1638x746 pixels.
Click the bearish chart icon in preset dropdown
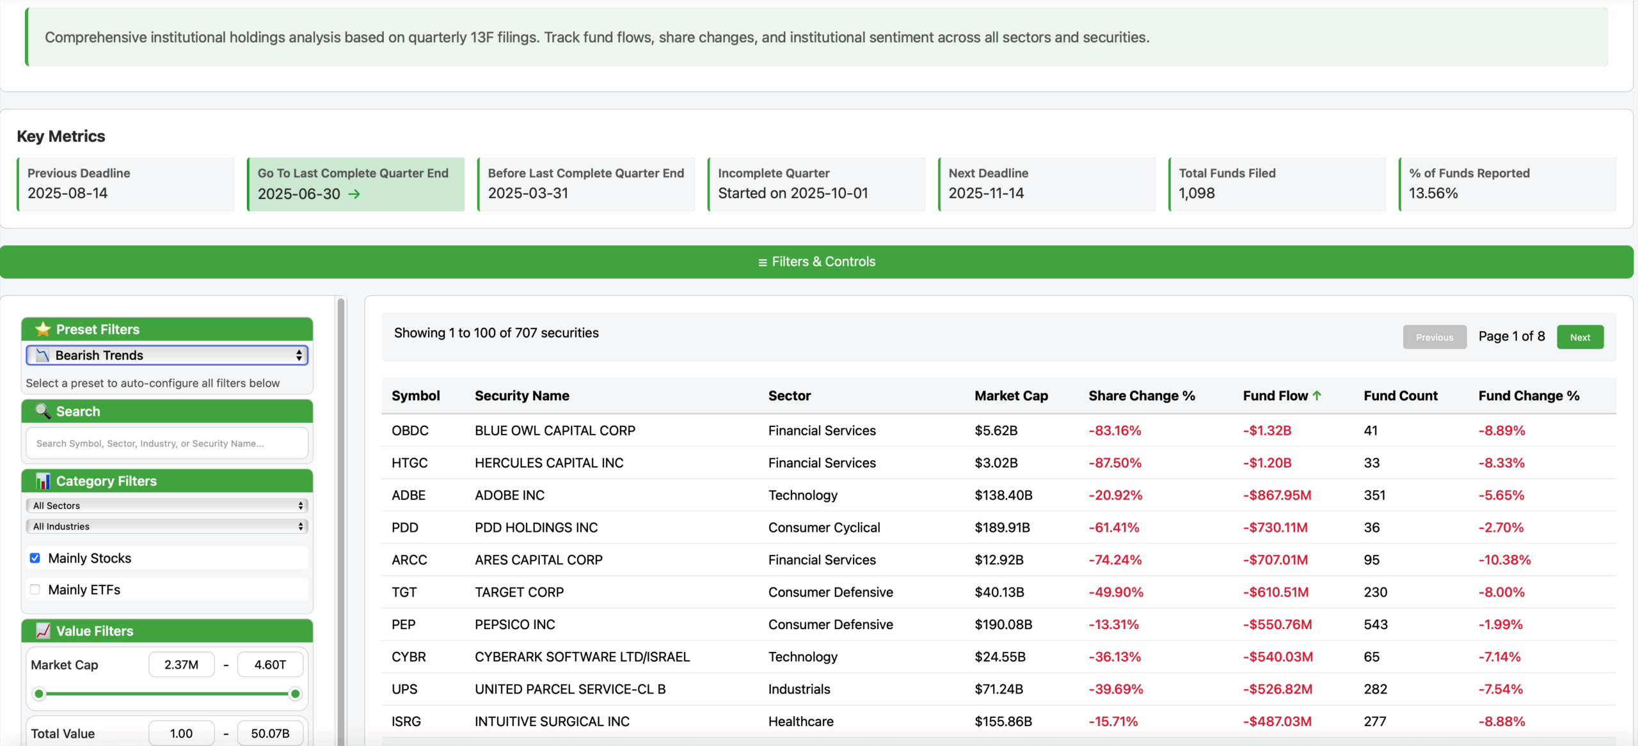pyautogui.click(x=43, y=355)
